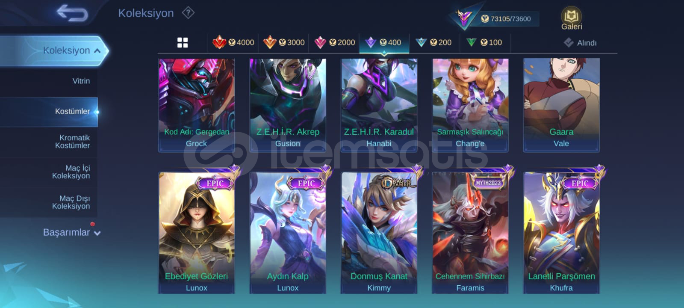Tap the collection rank emblem near points
Screen dimensions: 684x308
464,18
